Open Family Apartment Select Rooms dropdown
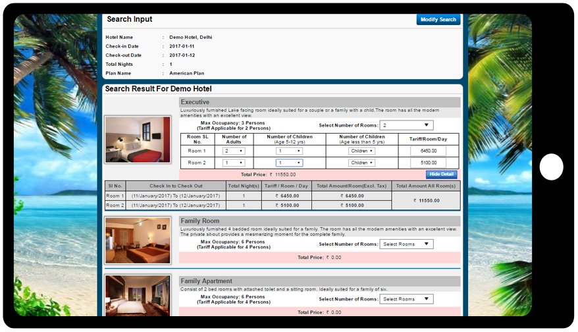 tap(406, 299)
